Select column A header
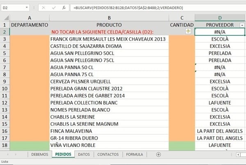 (x=30, y=18)
